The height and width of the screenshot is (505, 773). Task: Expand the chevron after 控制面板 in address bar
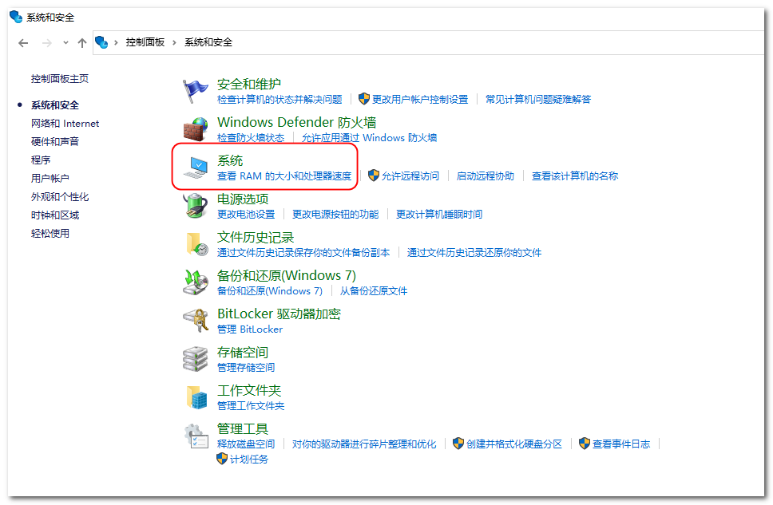click(173, 42)
